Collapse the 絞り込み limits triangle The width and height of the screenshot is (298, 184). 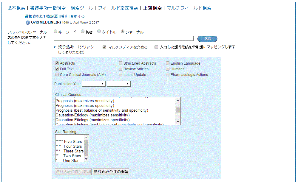(x=55, y=47)
